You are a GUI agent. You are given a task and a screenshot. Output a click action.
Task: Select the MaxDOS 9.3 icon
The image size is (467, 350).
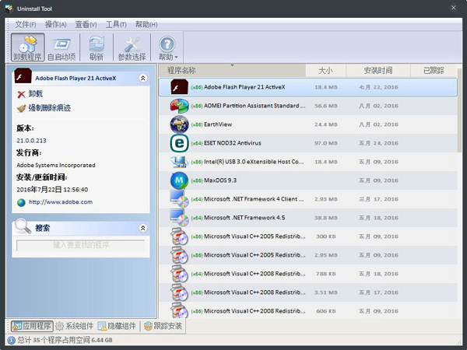click(x=179, y=180)
